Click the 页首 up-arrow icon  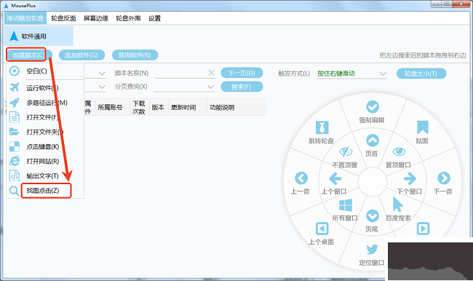click(373, 140)
